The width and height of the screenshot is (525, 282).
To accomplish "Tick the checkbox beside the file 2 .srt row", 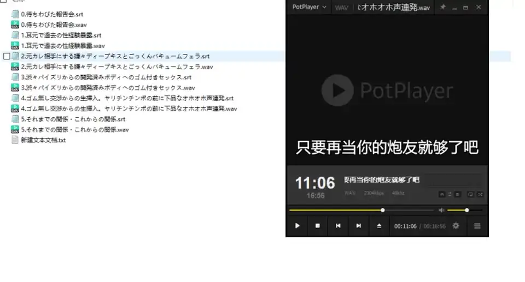I will [7, 56].
